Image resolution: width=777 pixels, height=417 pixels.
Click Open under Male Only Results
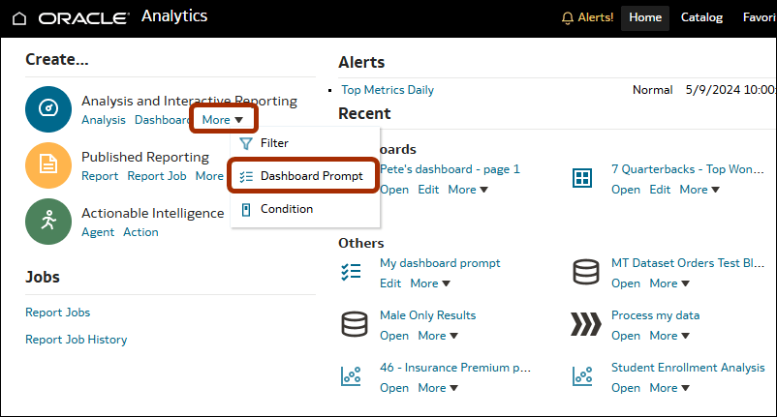(394, 336)
